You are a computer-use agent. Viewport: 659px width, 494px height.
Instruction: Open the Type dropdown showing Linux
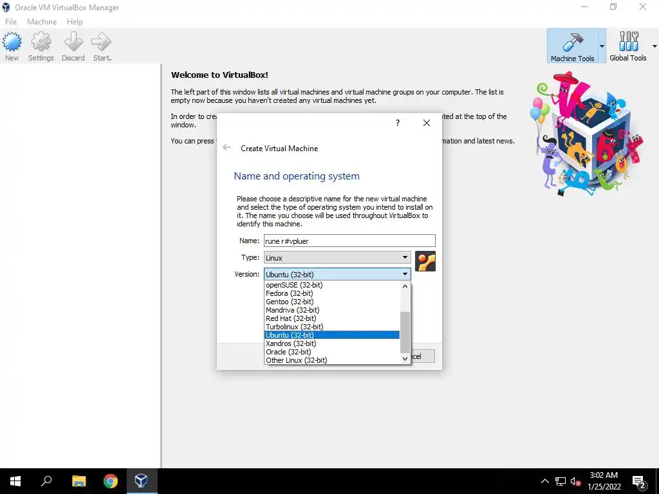[337, 257]
